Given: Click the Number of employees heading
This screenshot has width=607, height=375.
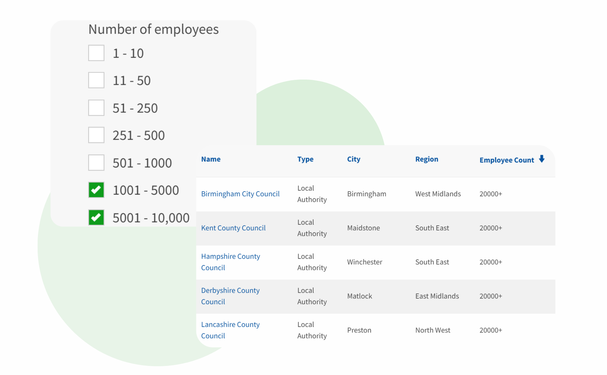Looking at the screenshot, I should 154,29.
